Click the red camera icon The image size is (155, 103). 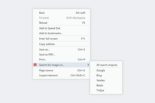pos(35,65)
